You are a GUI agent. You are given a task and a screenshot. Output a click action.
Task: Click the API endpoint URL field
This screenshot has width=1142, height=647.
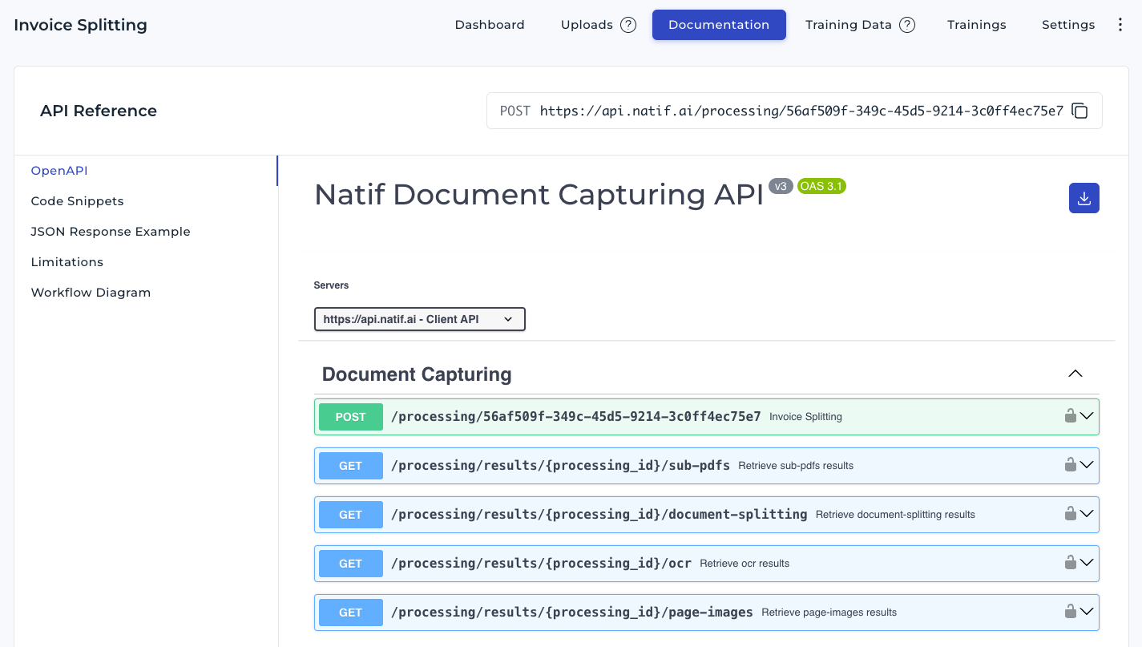(x=794, y=111)
